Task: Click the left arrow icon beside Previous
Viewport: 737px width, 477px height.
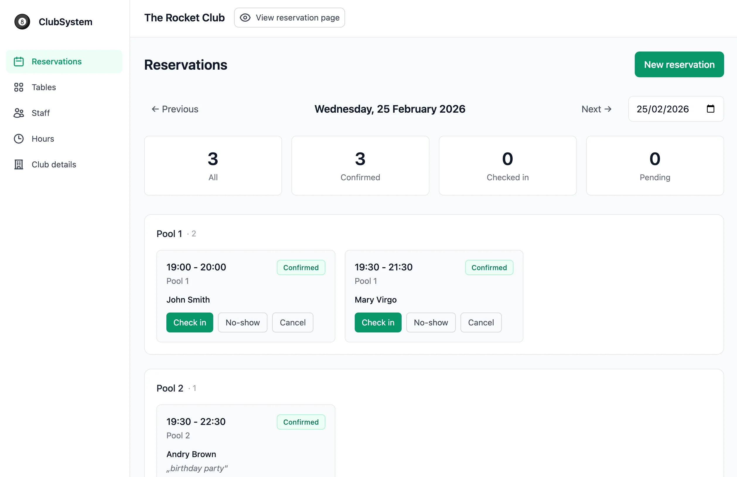Action: coord(155,109)
